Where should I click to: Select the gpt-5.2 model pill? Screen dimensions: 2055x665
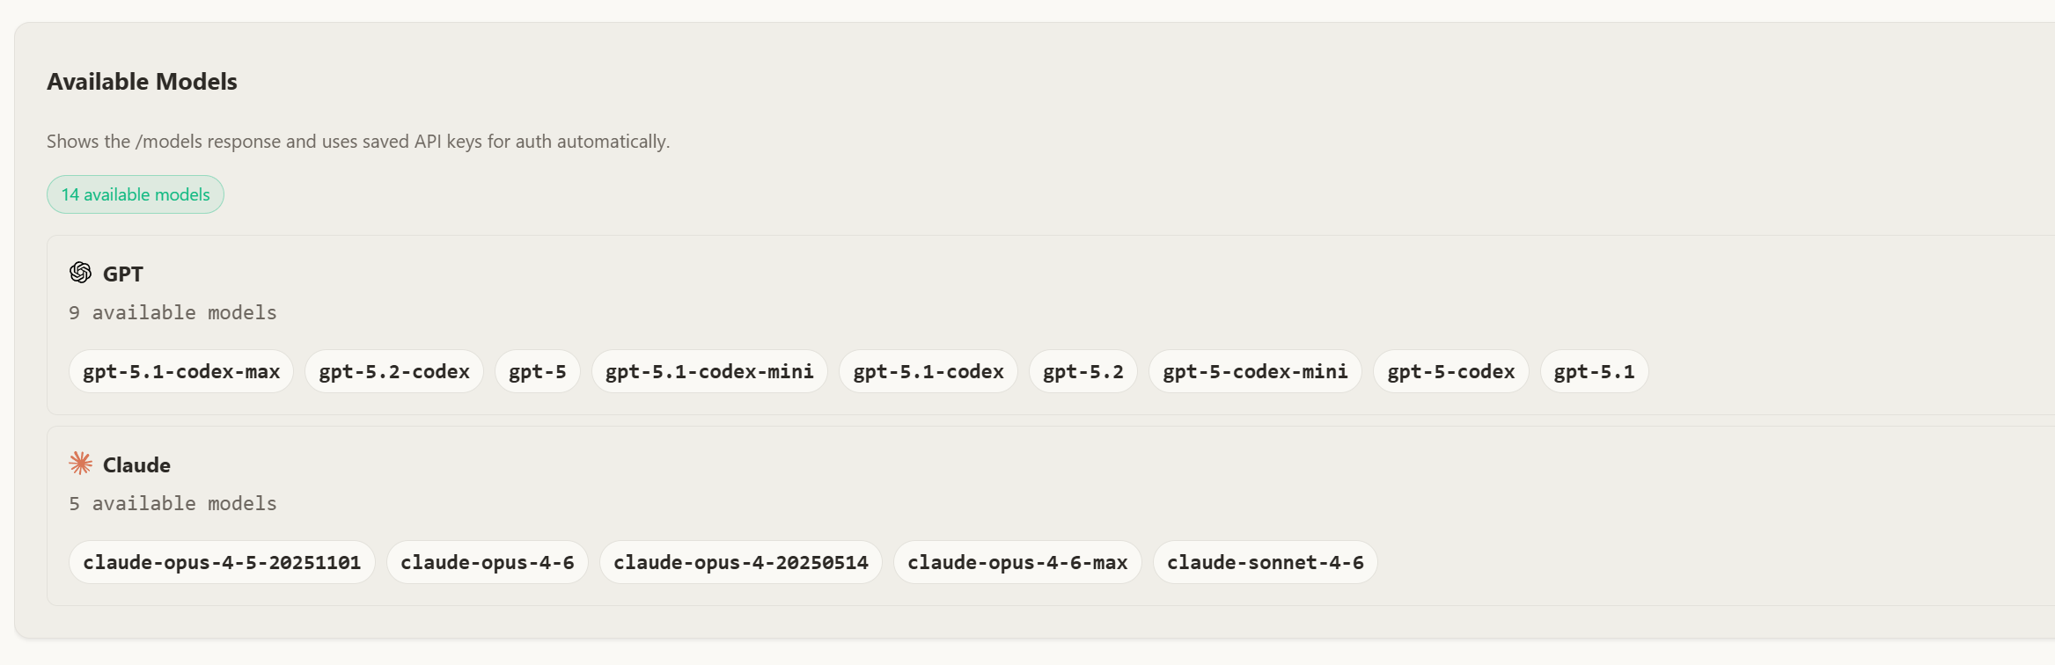[1083, 371]
